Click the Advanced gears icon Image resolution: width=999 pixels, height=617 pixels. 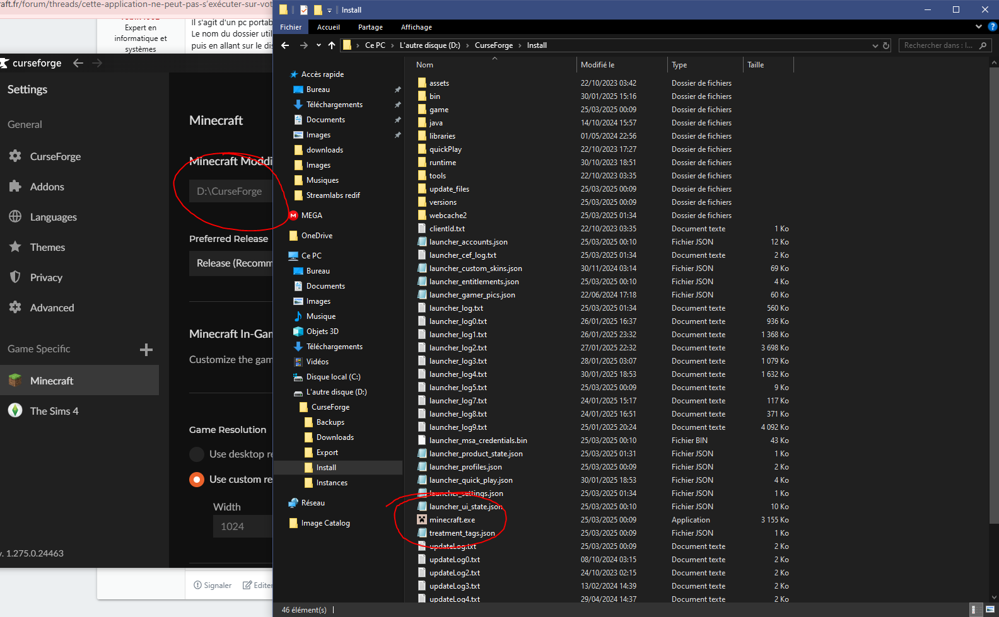point(15,307)
